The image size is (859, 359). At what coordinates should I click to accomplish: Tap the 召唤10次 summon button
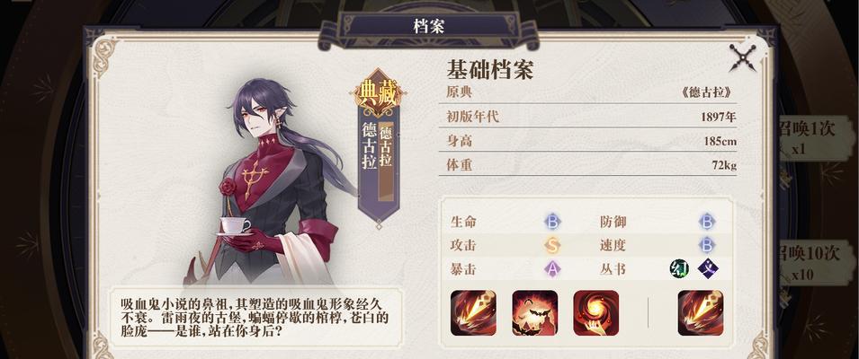pos(810,263)
